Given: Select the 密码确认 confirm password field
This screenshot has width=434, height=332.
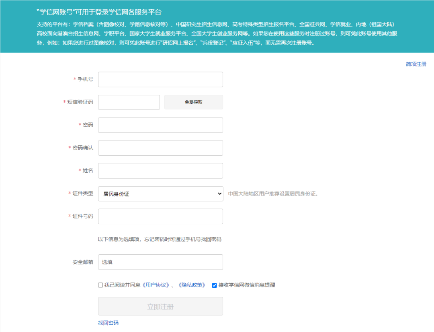Looking at the screenshot, I should coord(160,148).
